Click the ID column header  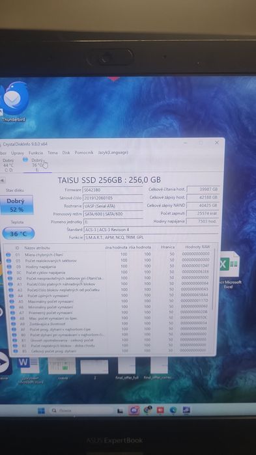[x=17, y=248]
